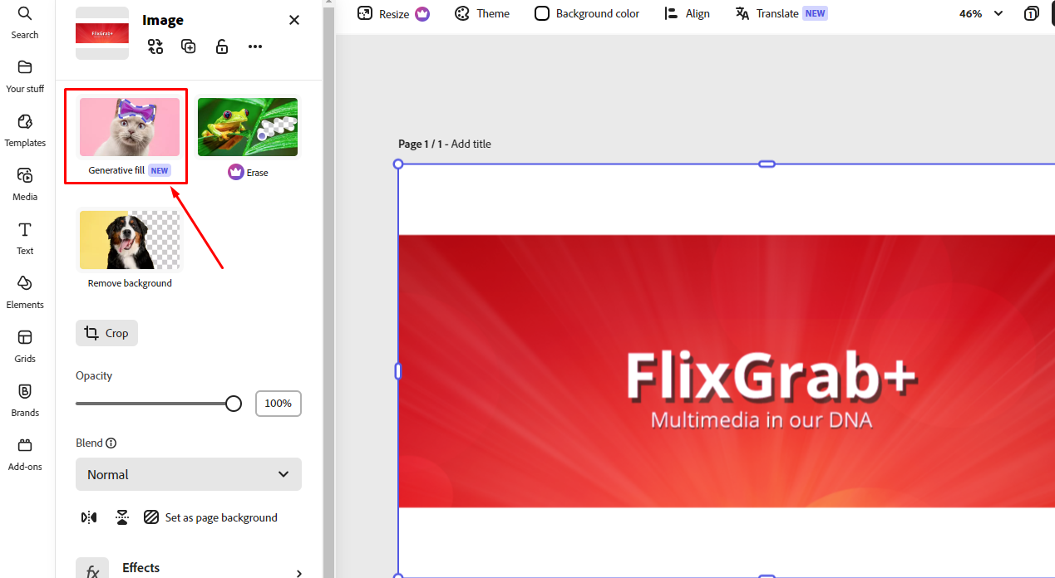Open the more options ellipsis menu
Viewport: 1055px width, 578px height.
[255, 47]
